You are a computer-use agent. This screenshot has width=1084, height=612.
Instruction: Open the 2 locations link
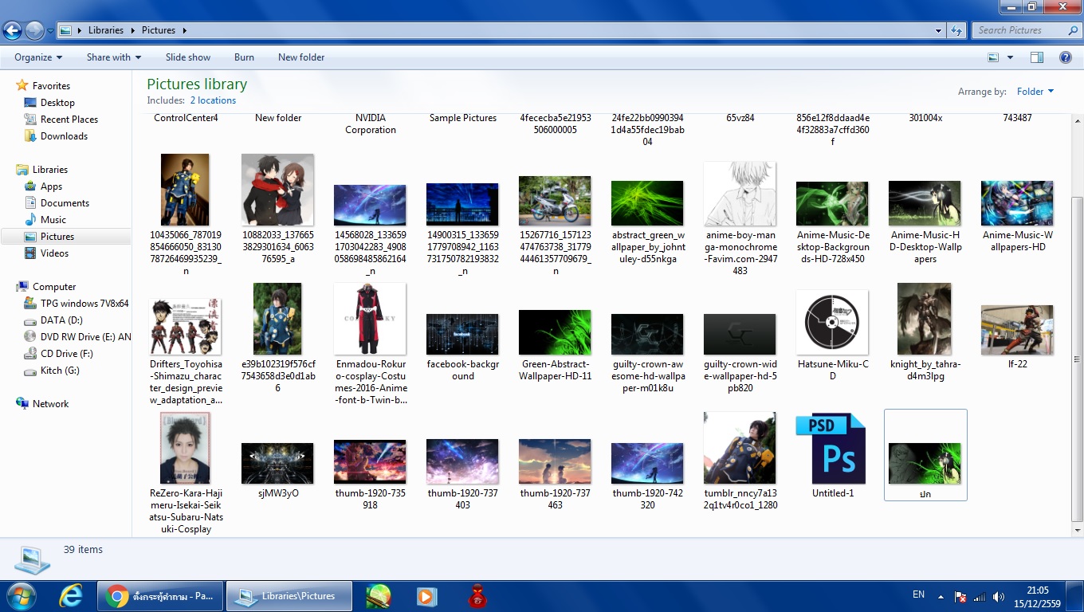pos(213,100)
